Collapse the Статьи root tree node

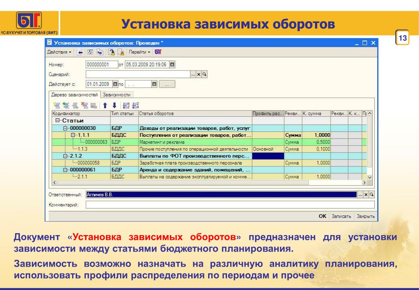tap(57, 120)
